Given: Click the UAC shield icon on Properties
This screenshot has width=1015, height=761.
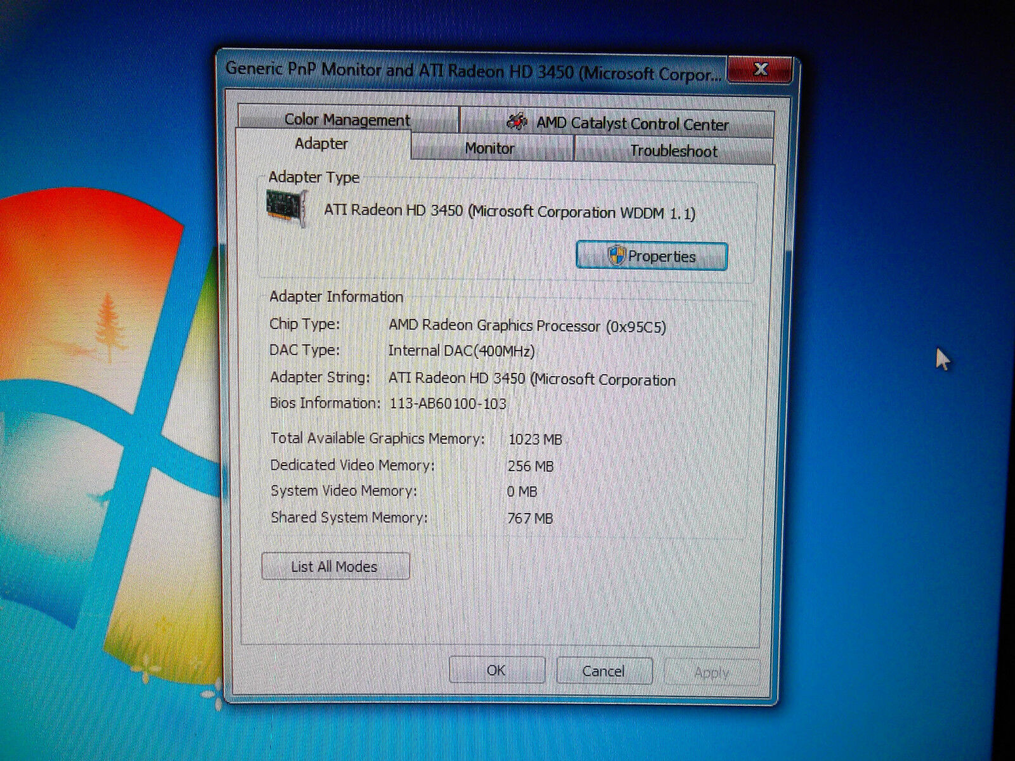Looking at the screenshot, I should 615,256.
